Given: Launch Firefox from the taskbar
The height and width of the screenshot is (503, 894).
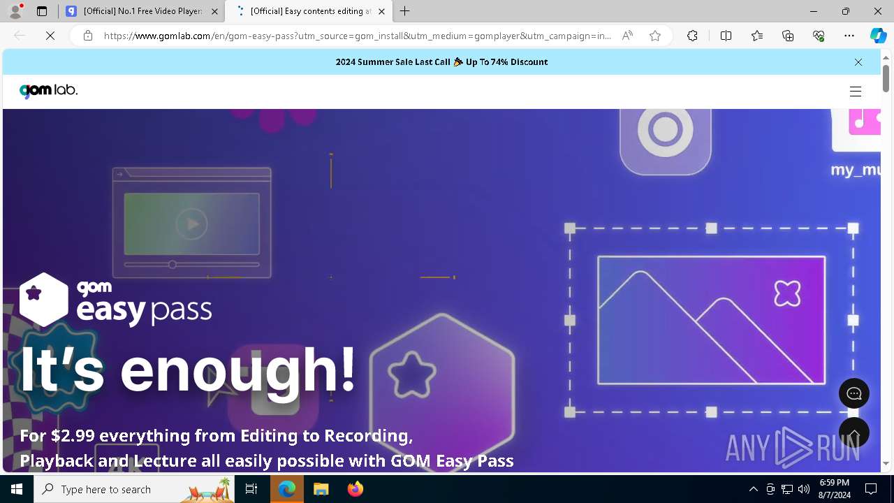Looking at the screenshot, I should [355, 489].
